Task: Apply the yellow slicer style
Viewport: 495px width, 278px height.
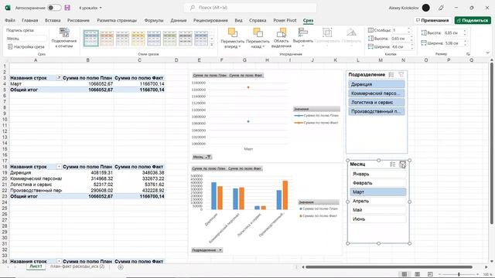Action: (x=138, y=39)
